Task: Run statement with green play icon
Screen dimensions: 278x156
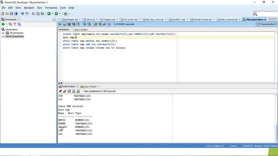Action: (x=60, y=24)
